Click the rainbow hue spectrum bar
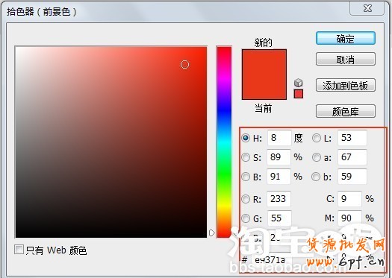Image resolution: width=392 pixels, height=278 pixels. coord(224,142)
